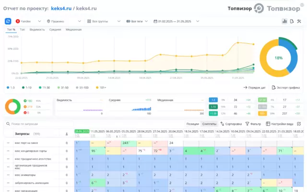Click the 243 cell in the кекс торт на заказ row
This screenshot has width=307, height=192.
pyautogui.click(x=129, y=143)
